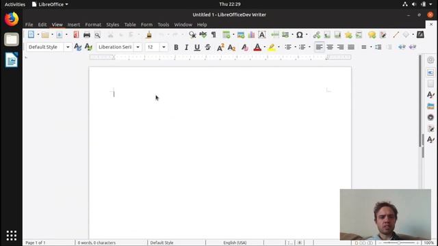Insert an image
The image size is (438, 246).
click(x=241, y=35)
